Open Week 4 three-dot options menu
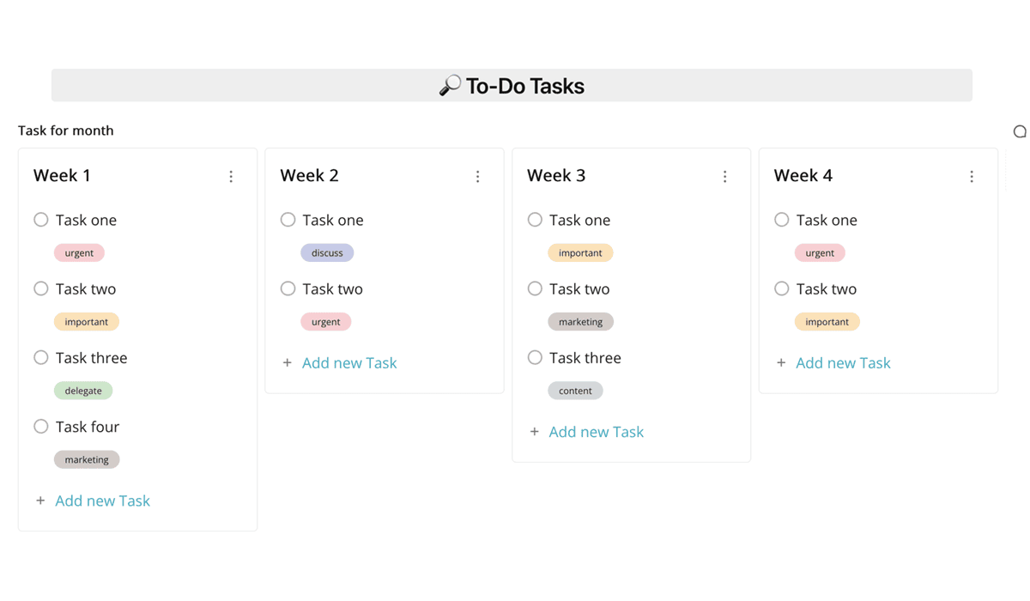The height and width of the screenshot is (601, 1030). click(x=972, y=177)
